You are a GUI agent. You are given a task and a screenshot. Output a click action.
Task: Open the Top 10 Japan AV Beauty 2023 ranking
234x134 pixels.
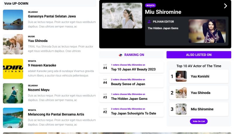(x=133, y=69)
